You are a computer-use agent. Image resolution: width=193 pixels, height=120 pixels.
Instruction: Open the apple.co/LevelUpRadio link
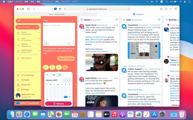(95, 93)
